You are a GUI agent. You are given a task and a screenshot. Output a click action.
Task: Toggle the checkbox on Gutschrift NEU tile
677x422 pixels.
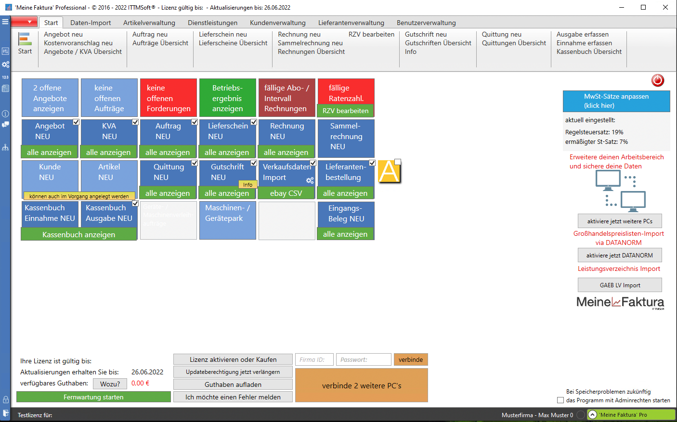pyautogui.click(x=254, y=163)
